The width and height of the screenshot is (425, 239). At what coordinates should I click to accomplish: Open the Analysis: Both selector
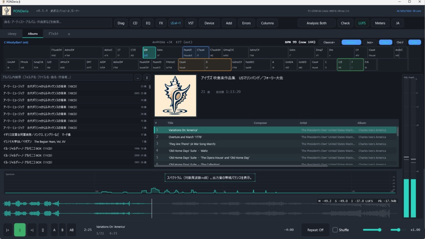[x=316, y=23]
